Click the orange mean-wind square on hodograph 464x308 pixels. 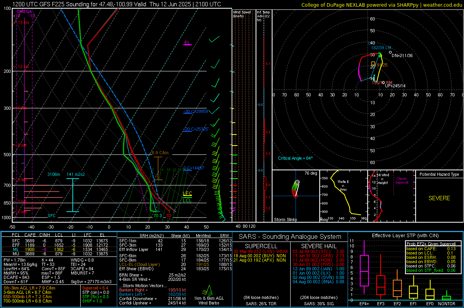coord(373,64)
